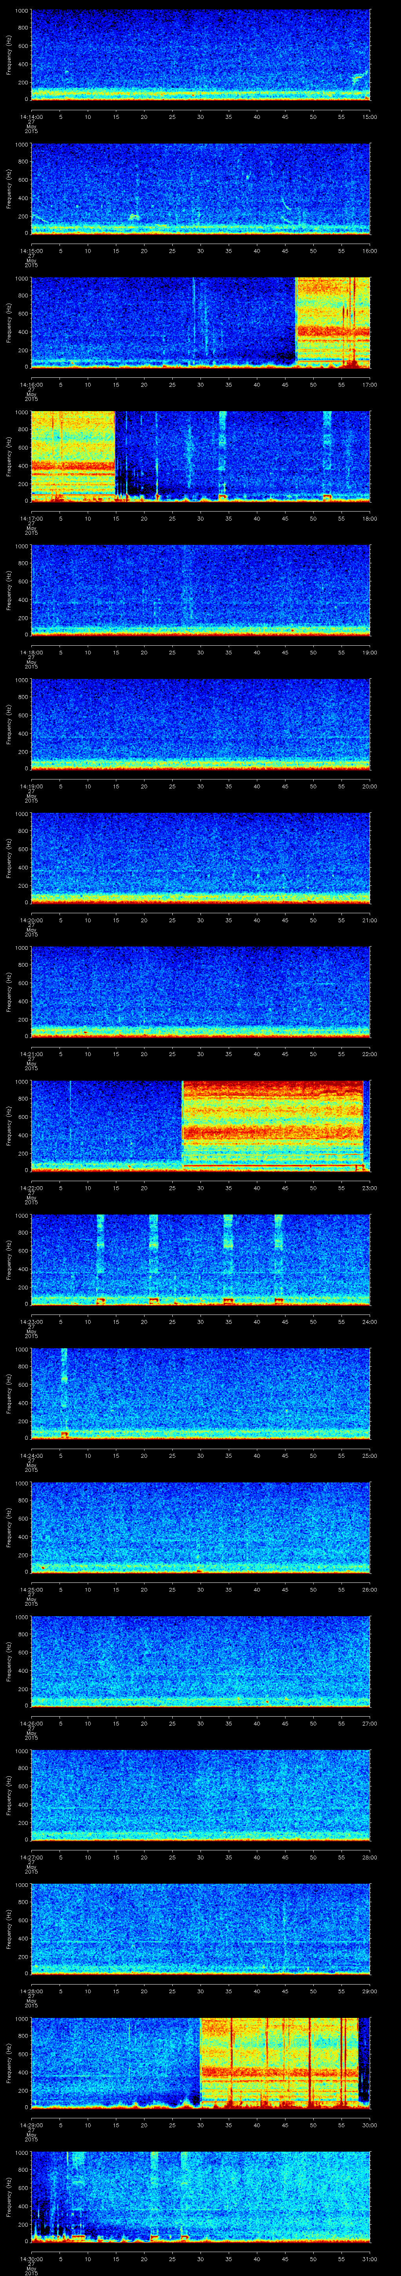The width and height of the screenshot is (401, 2276).
Task: Click the 25:00 end time label
Action: point(370,1455)
